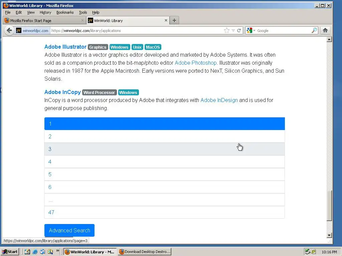Follow the Adobe Photoshop link
Screen dimensions: 342x256
coord(196,63)
